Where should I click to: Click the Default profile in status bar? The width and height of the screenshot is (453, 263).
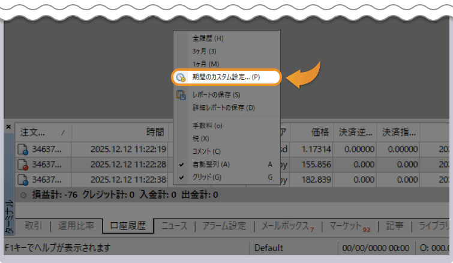pyautogui.click(x=269, y=248)
